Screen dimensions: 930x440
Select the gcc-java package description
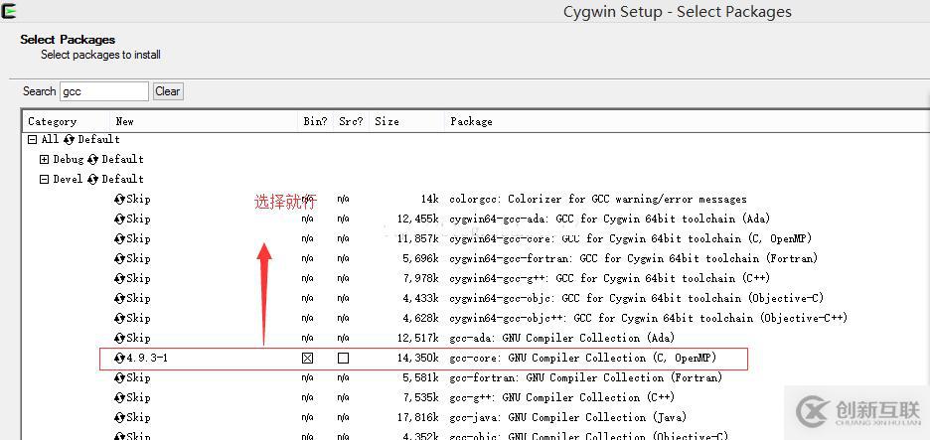(x=568, y=417)
